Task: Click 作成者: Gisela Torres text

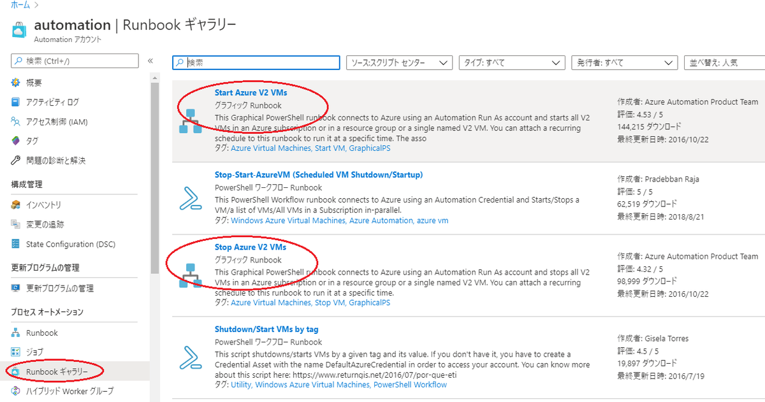Action: point(653,338)
